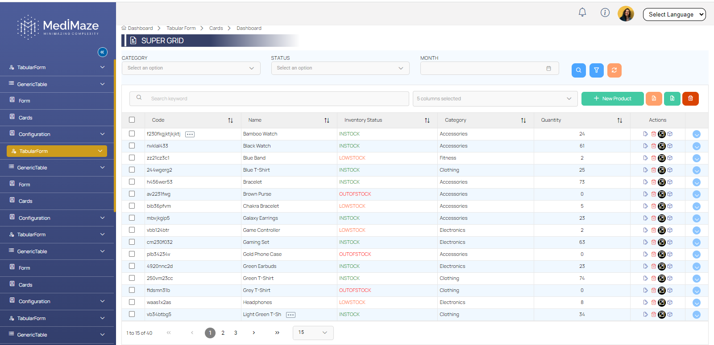Collapse the sidebar with the double-arrow button
The height and width of the screenshot is (345, 714).
[x=102, y=52]
